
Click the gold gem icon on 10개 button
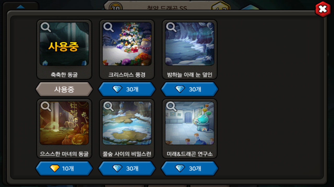pyautogui.click(x=55, y=168)
